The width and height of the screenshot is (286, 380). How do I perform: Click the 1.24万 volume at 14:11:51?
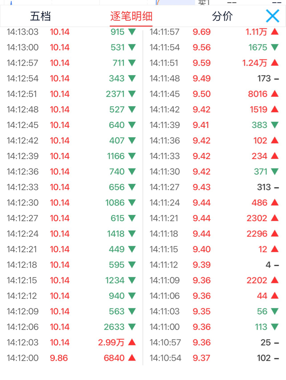pos(255,63)
